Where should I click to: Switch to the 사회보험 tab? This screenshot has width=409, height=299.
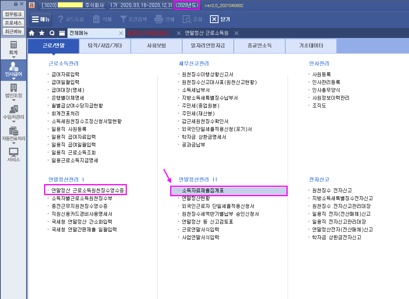[x=156, y=46]
